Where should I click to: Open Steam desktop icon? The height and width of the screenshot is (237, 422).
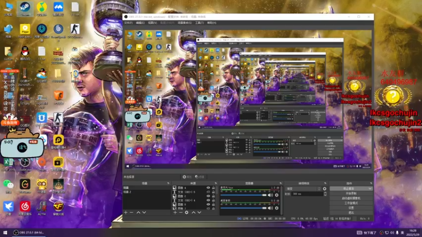(25, 9)
